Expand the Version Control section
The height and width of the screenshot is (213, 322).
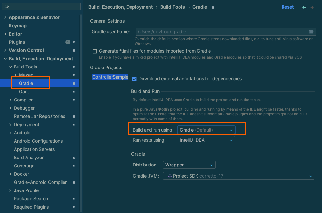(x=5, y=50)
